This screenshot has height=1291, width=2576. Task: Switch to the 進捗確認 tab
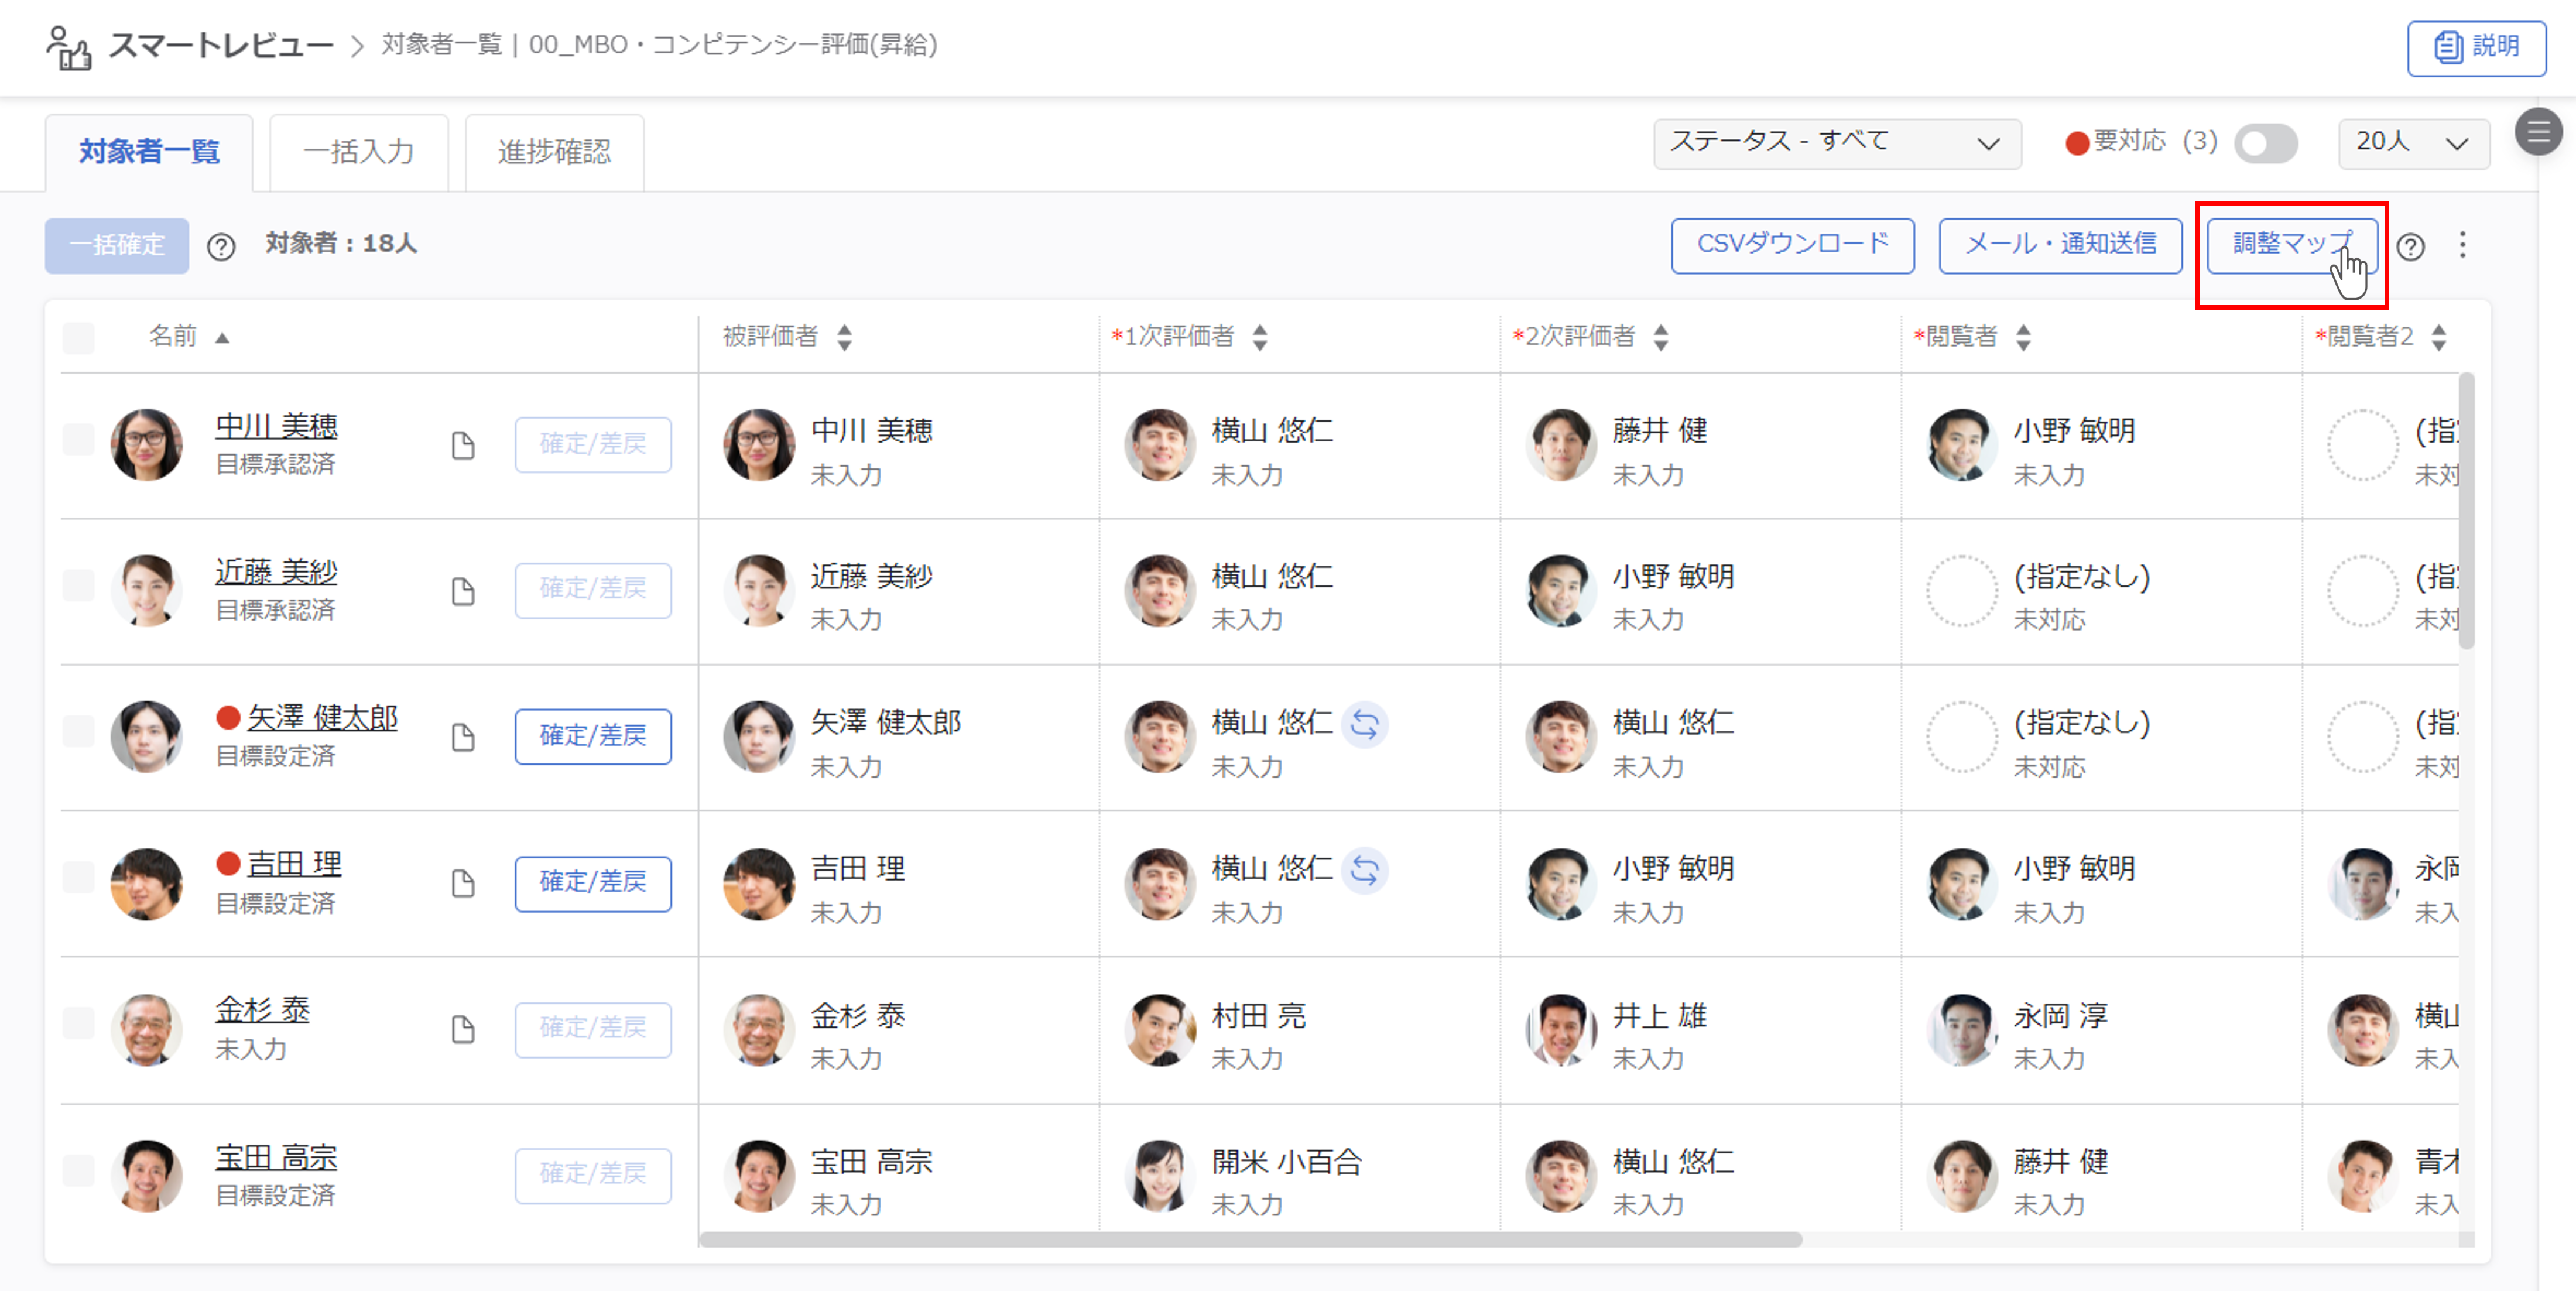point(554,152)
